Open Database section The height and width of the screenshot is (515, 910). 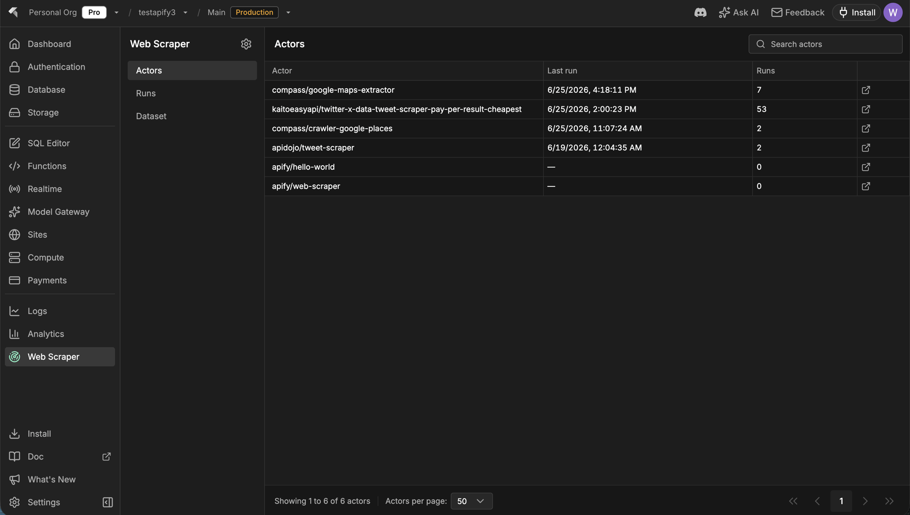click(60, 90)
